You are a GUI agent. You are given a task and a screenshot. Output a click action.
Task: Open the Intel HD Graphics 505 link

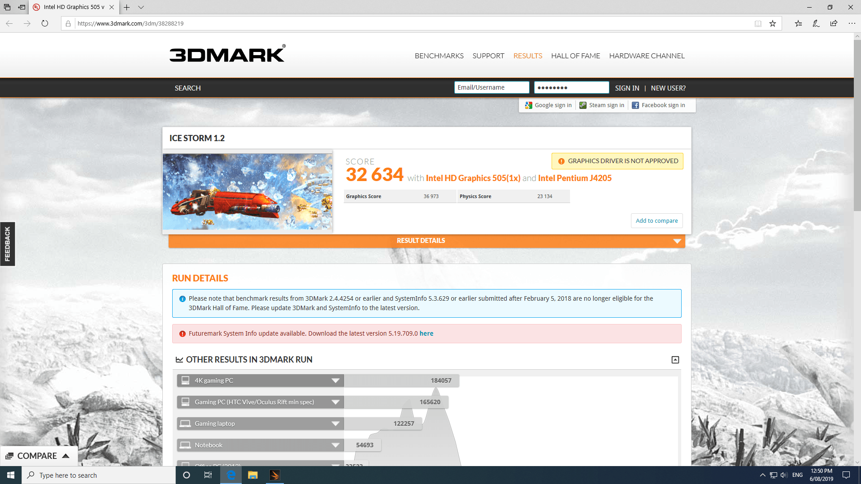click(x=473, y=178)
